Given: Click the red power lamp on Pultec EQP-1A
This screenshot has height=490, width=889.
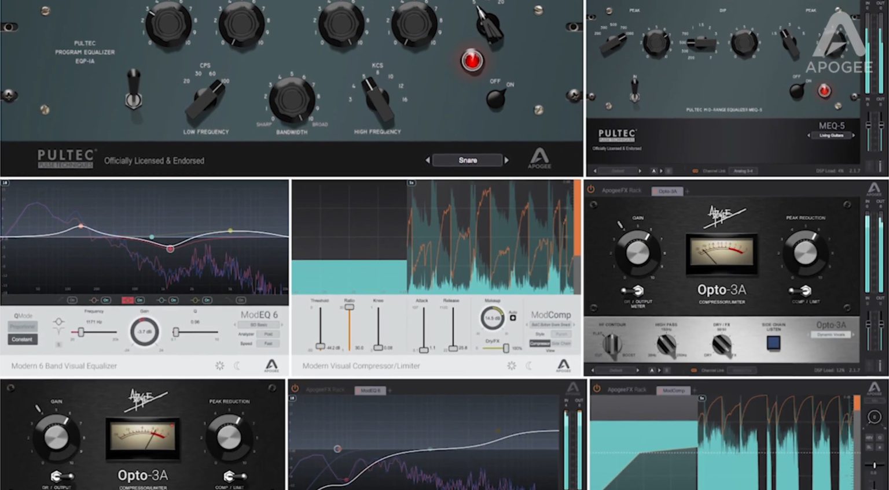Looking at the screenshot, I should [472, 60].
